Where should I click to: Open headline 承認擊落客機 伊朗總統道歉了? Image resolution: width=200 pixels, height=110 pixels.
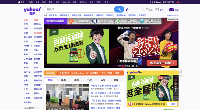pyautogui.click(x=105, y=86)
